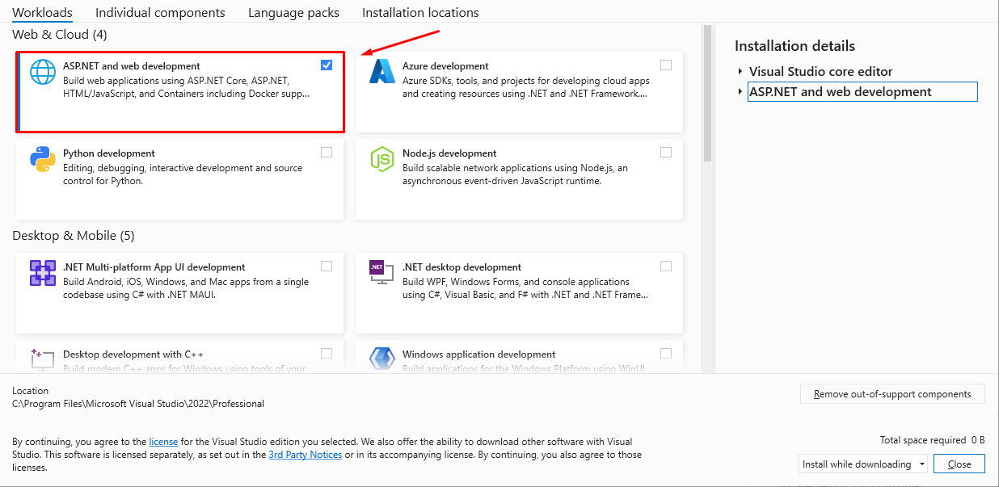
Task: Click the Python development snake icon
Action: pos(42,160)
